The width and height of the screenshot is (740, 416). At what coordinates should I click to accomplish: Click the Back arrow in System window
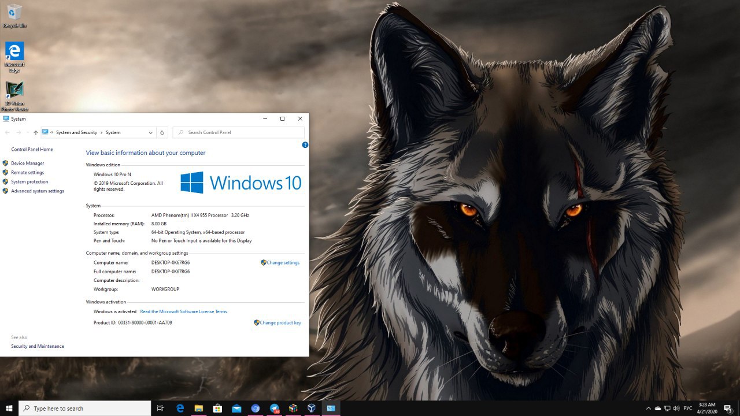coord(8,132)
